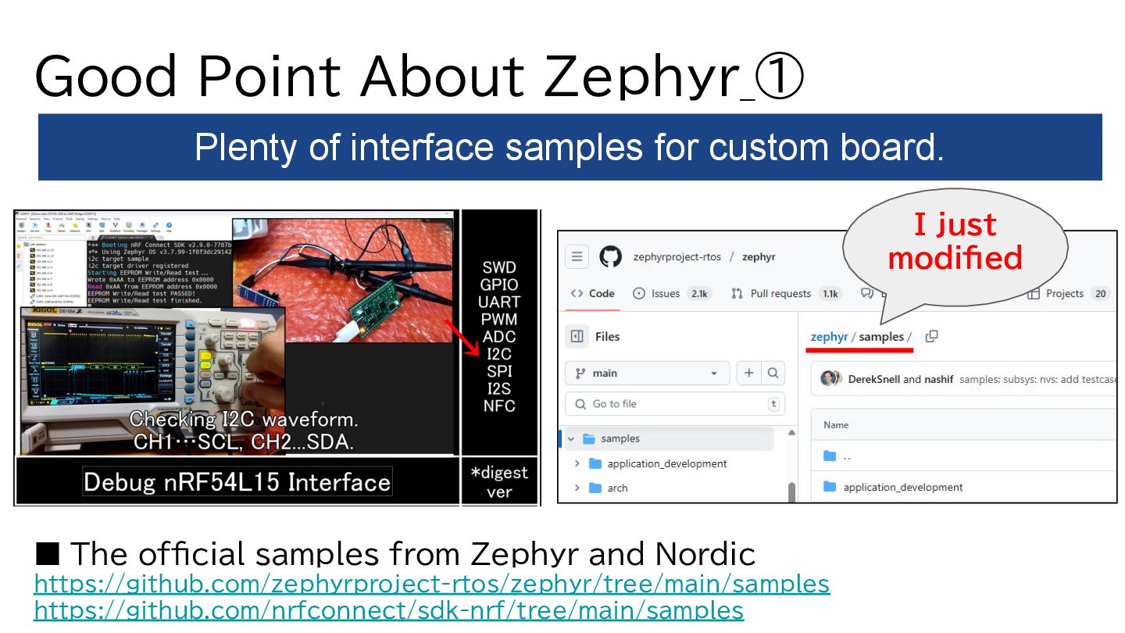Select User sessions in MobaXterm tree
The image size is (1125, 633).
pyautogui.click(x=35, y=244)
